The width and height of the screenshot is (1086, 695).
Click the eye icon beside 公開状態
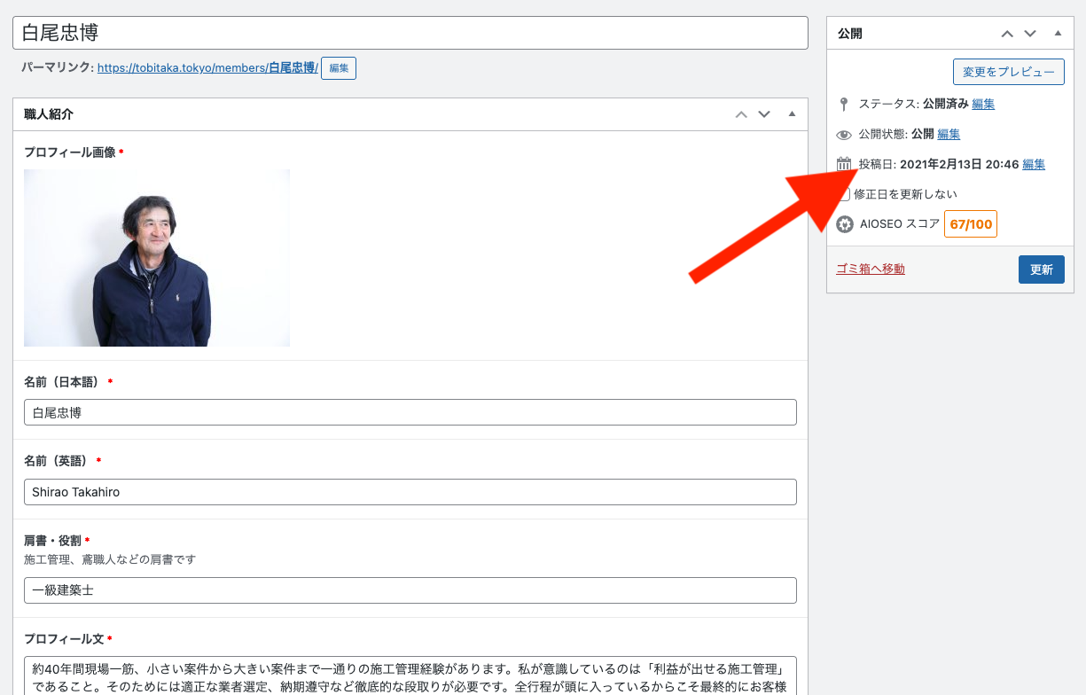[844, 135]
